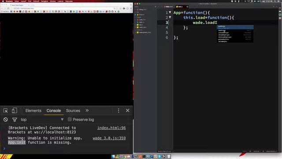
Task: Close the DevTools panel with the X
Action: click(x=127, y=110)
